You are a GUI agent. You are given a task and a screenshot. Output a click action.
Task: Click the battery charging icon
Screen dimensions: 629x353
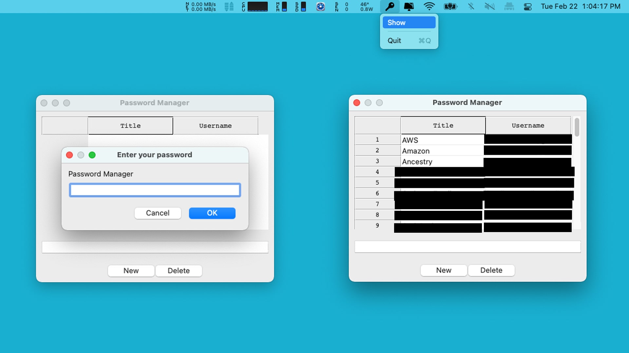tap(450, 7)
